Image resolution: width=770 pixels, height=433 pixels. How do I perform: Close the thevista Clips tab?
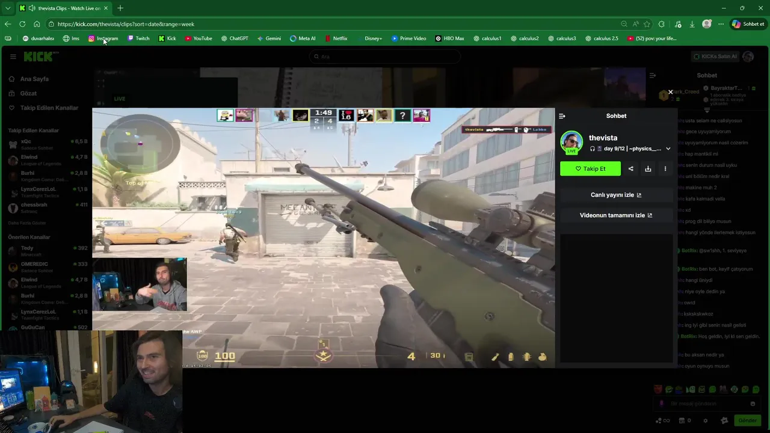[106, 8]
